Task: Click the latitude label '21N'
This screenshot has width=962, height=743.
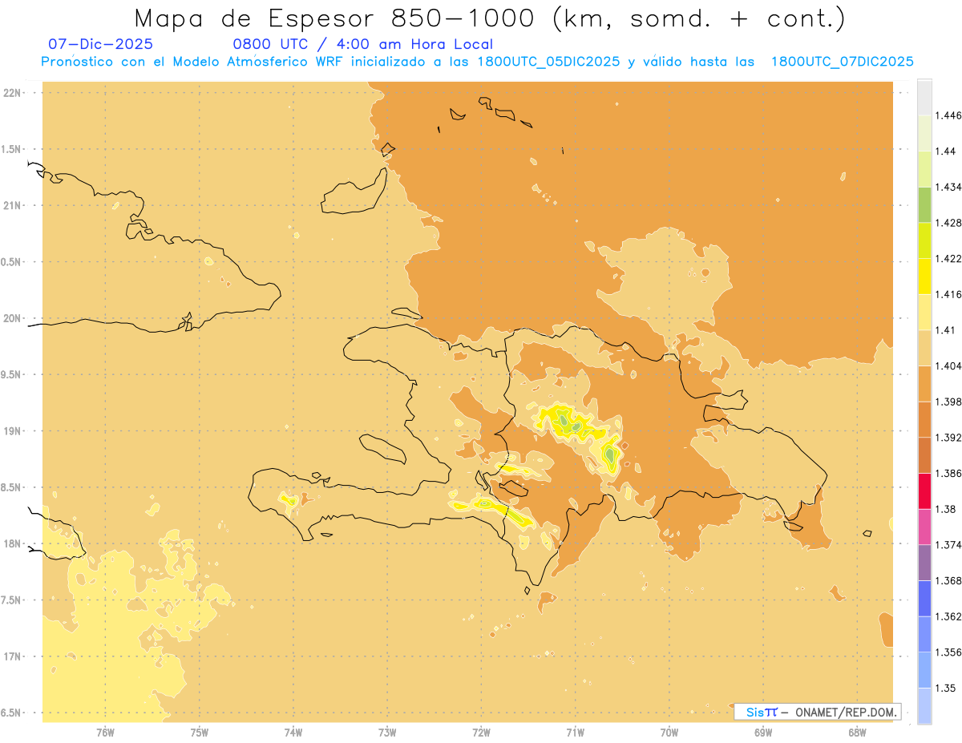Action: (13, 206)
